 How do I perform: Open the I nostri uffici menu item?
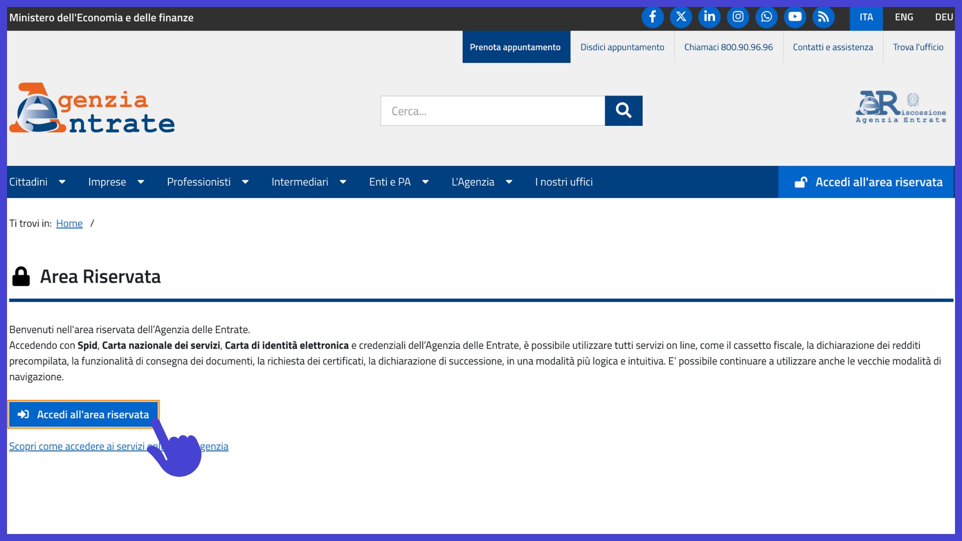(564, 182)
